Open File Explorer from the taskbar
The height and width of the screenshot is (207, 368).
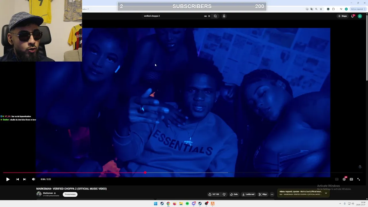coord(181,204)
